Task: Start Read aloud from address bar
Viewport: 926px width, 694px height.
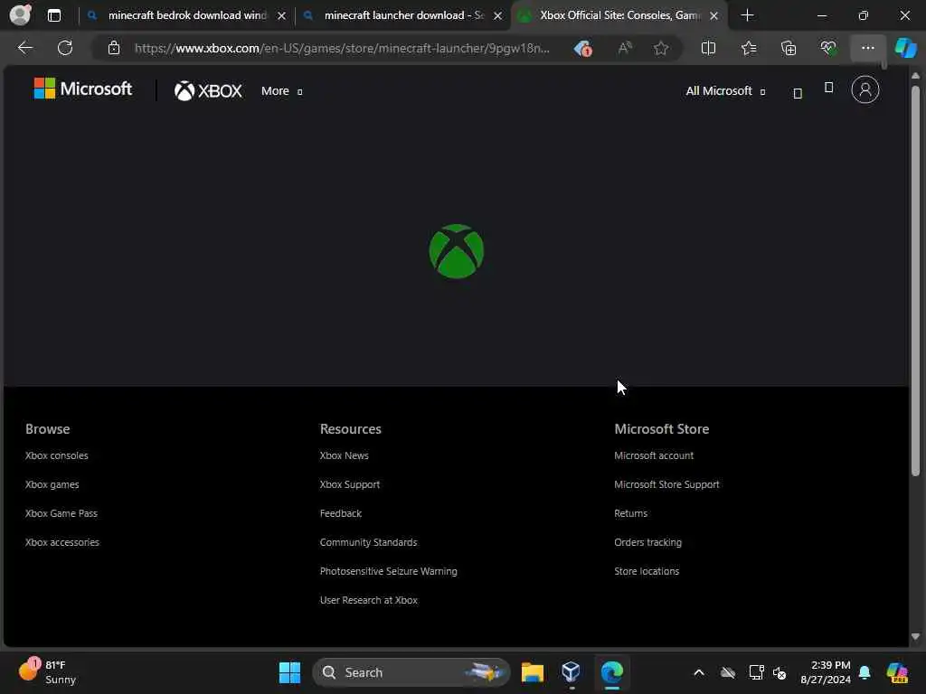Action: [625, 48]
